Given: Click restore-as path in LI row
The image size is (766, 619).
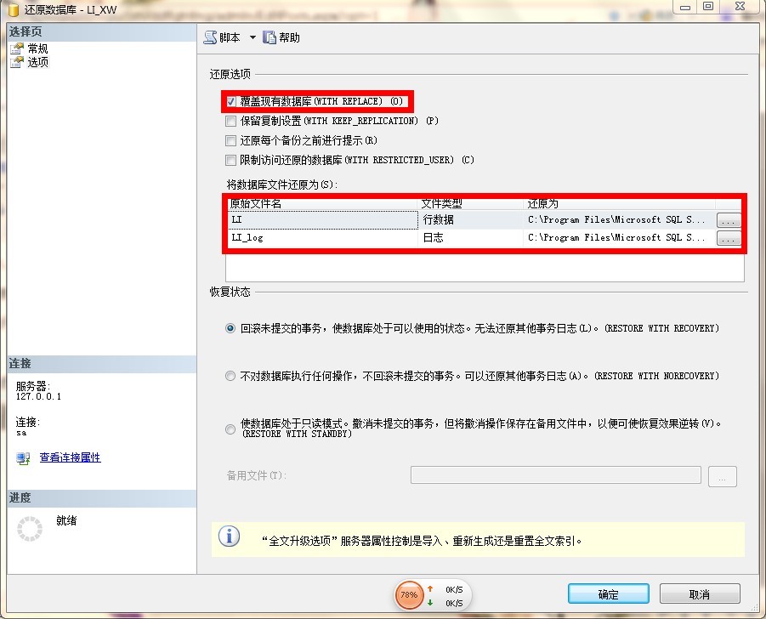Looking at the screenshot, I should 620,220.
